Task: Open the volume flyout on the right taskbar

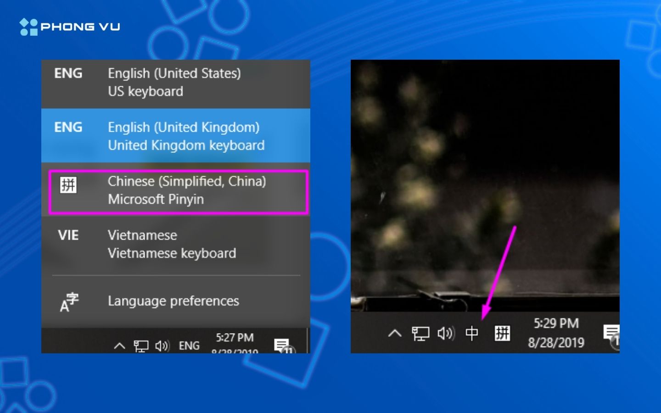Action: 446,334
